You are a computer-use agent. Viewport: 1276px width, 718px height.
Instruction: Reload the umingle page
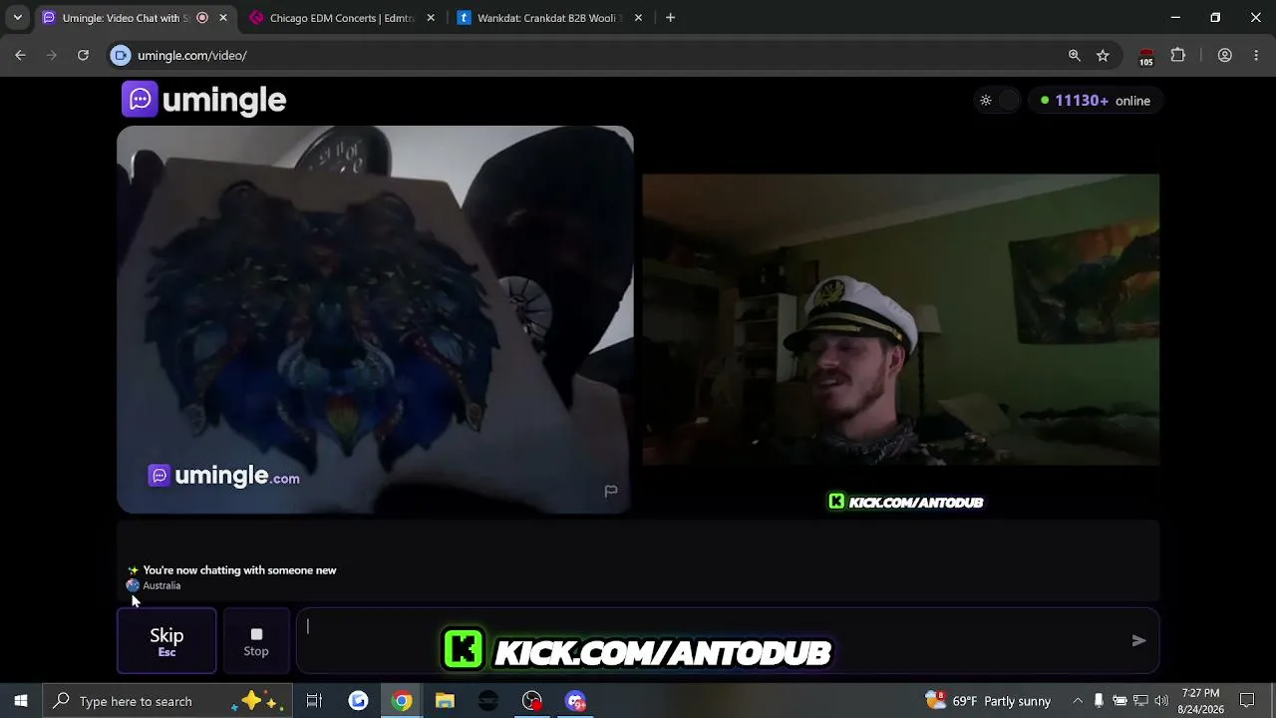pyautogui.click(x=83, y=56)
